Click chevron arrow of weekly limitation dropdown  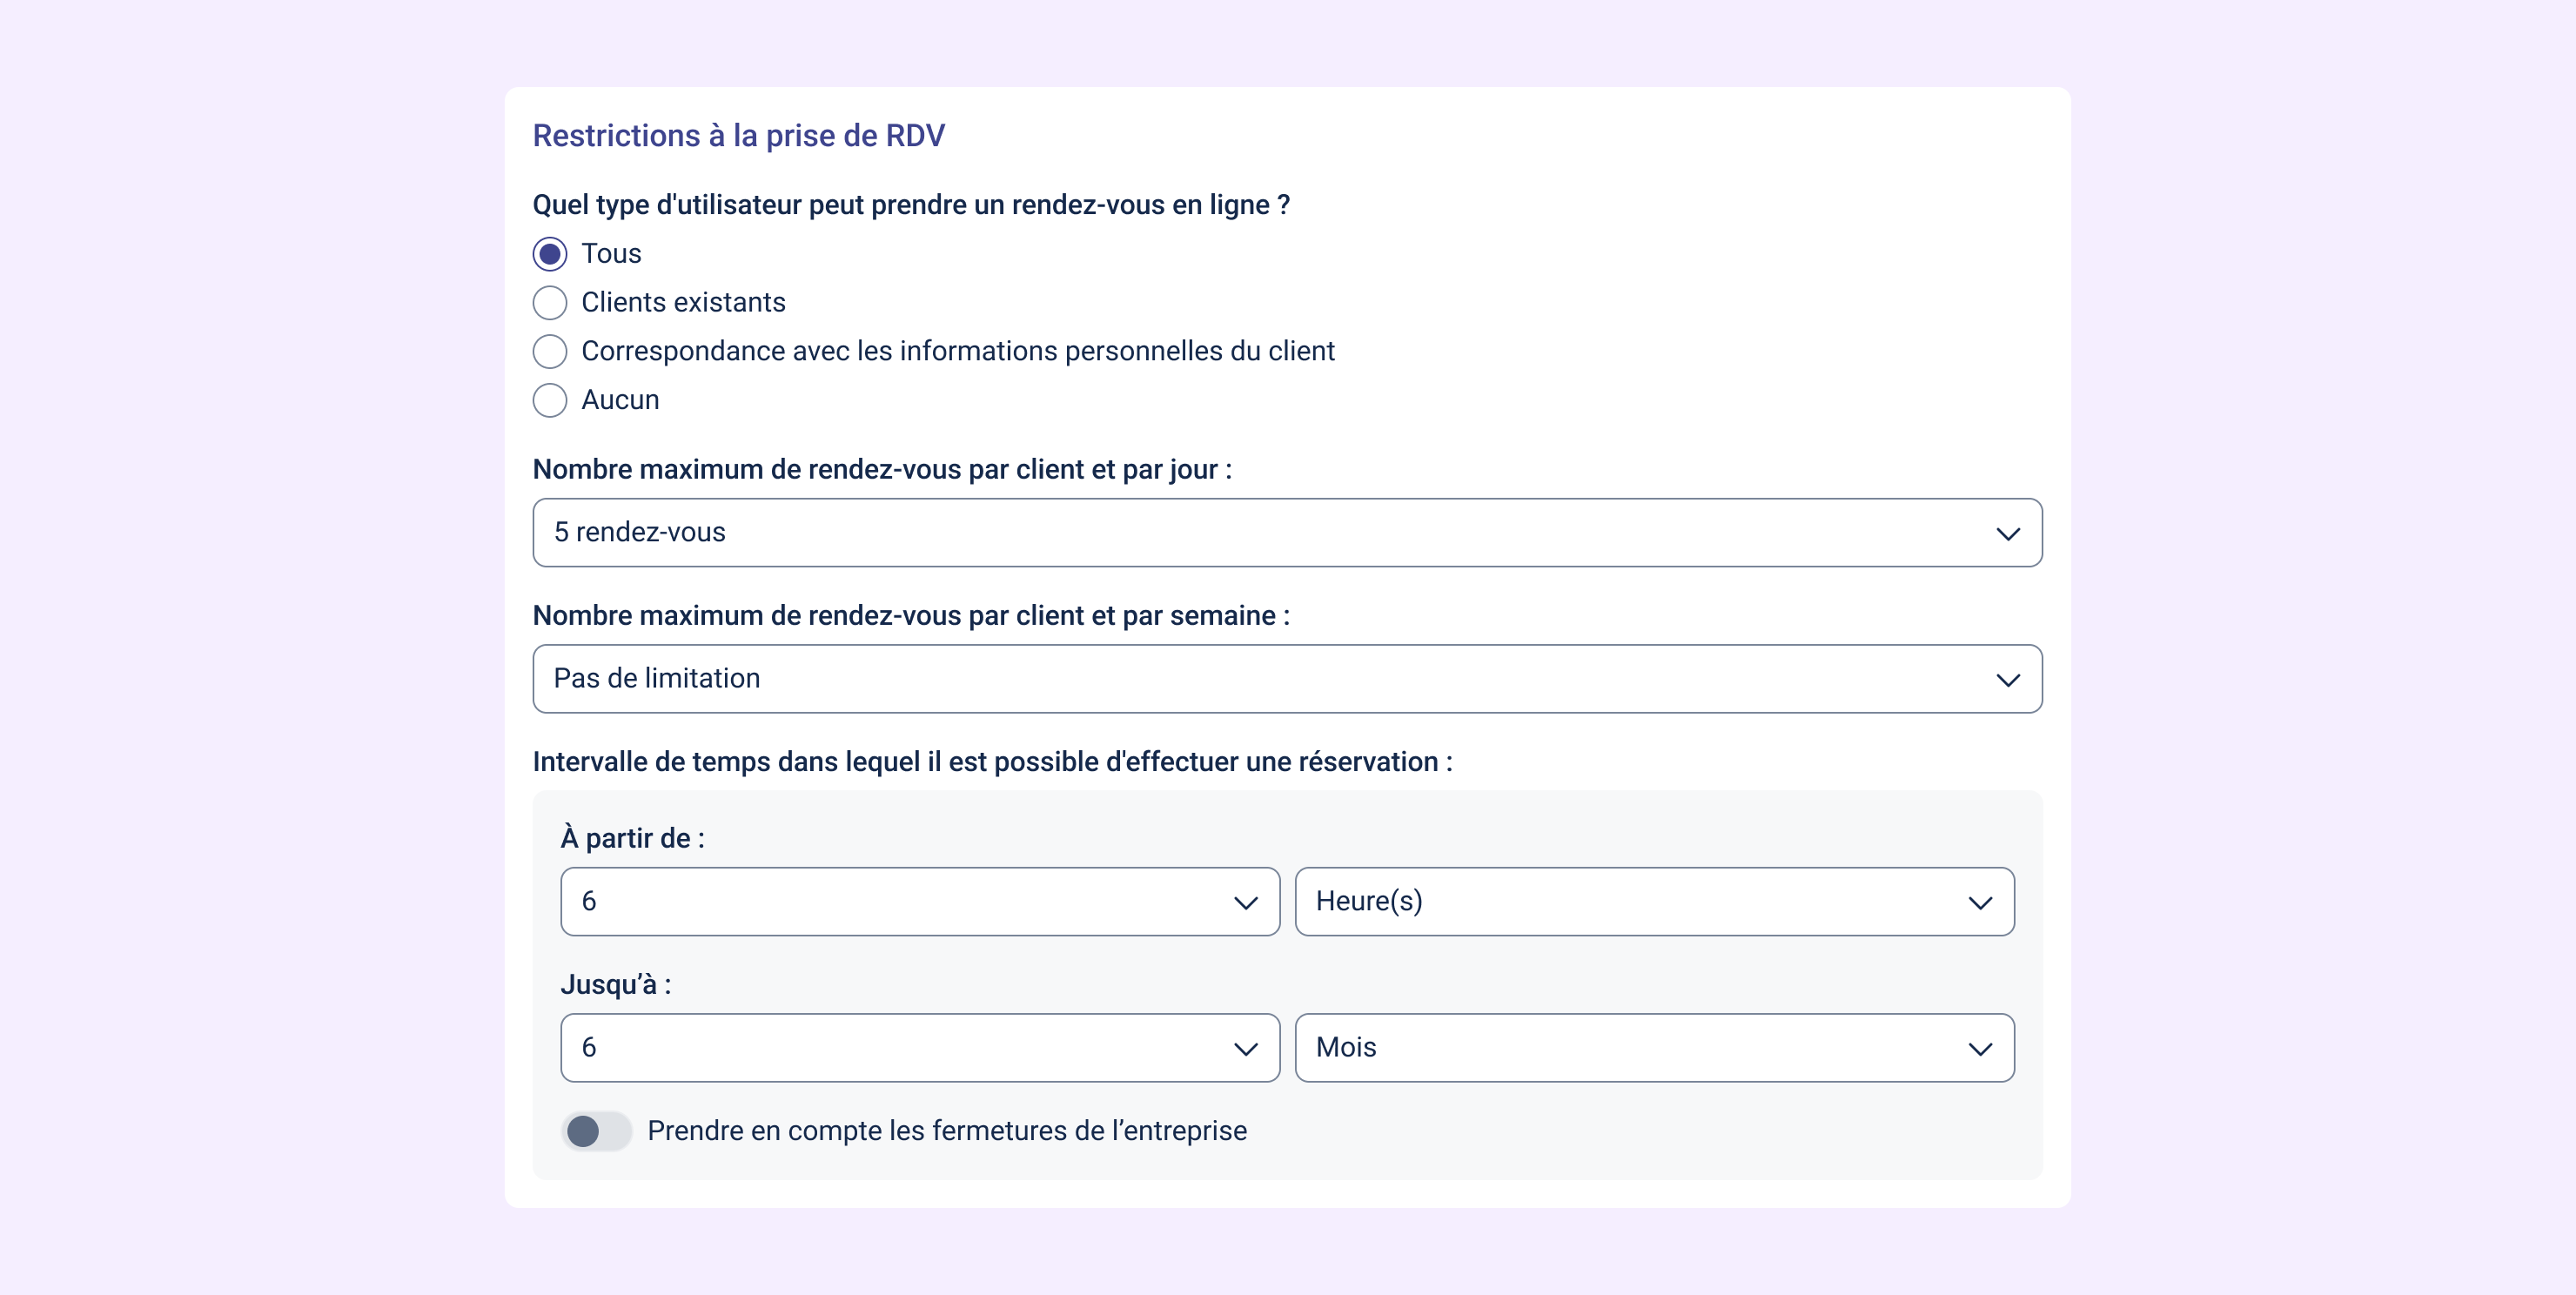2007,680
